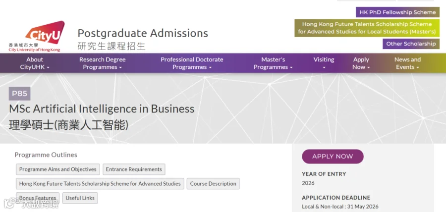Click the purple APPLY NOW button
Viewport: 446px width, 212px height.
point(333,157)
